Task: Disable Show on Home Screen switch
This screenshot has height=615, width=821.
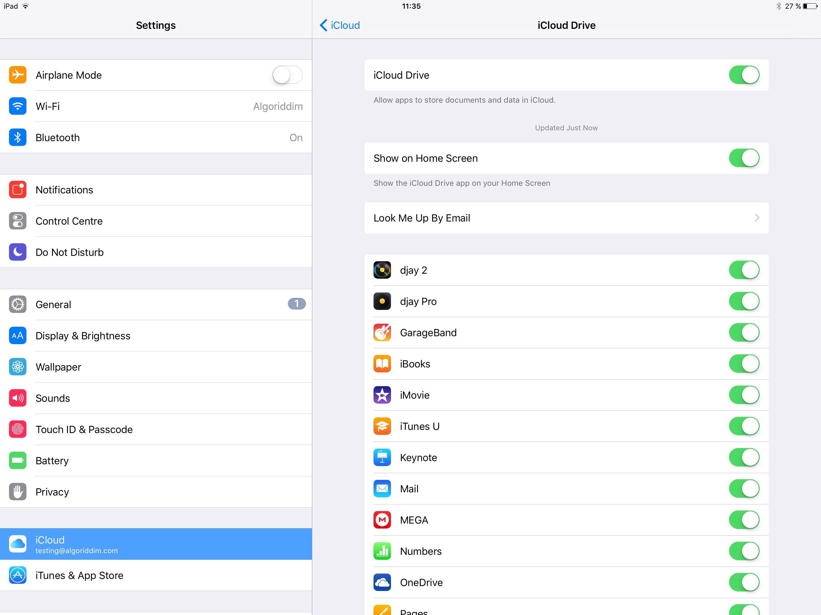Action: (744, 158)
